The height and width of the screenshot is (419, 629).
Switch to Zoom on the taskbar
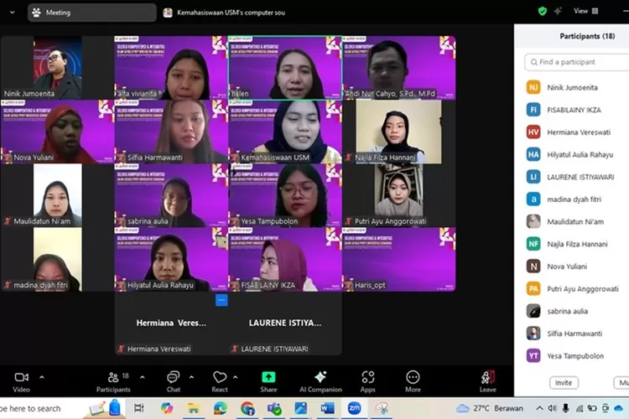pos(354,409)
